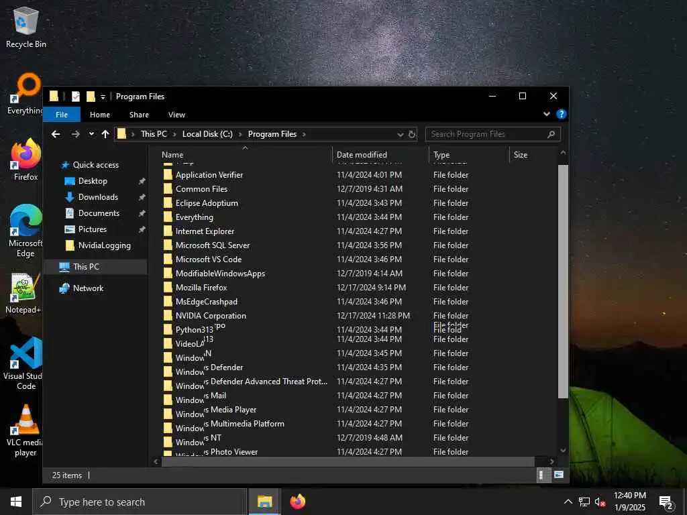687x515 pixels.
Task: Click New Folder icon in title bar
Action: [91, 97]
